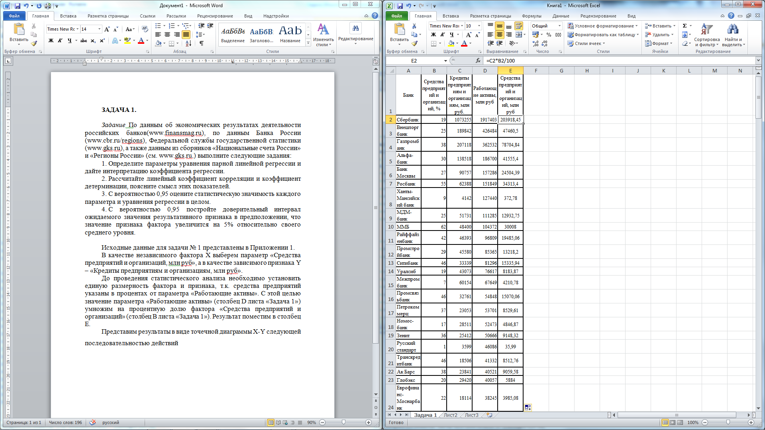The height and width of the screenshot is (430, 765).
Task: Click Save icon in Excel quick access toolbar
Action: 400,6
